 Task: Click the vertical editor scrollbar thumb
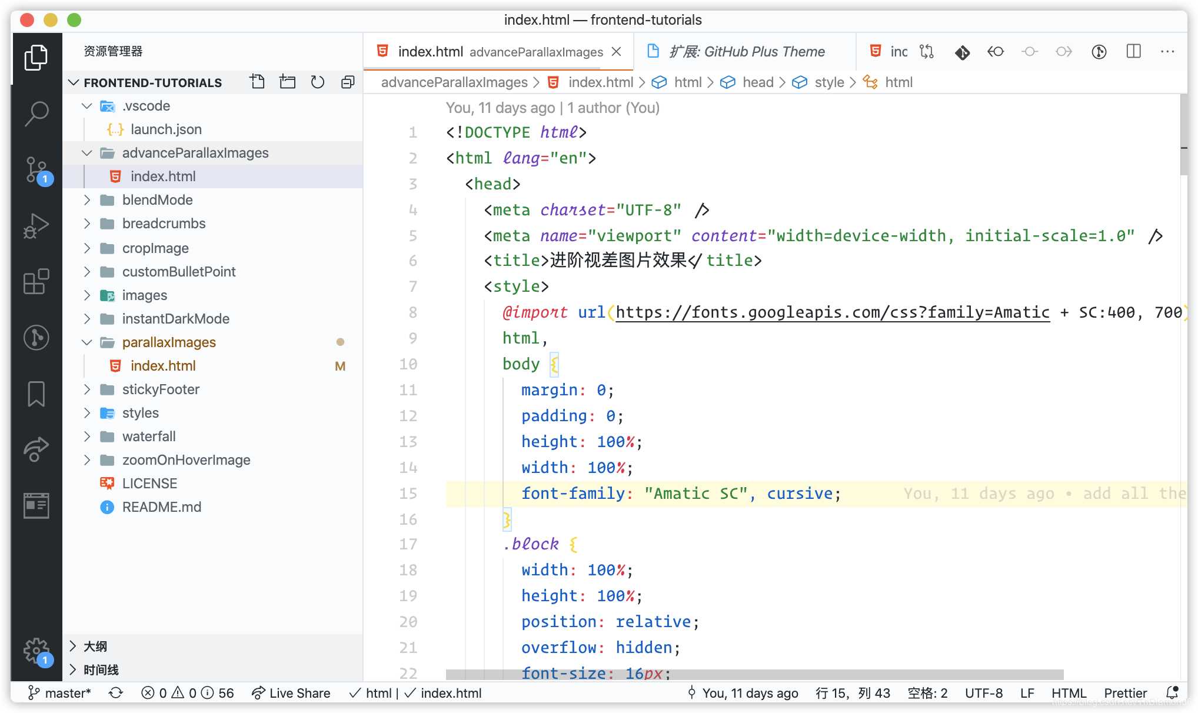1183,134
